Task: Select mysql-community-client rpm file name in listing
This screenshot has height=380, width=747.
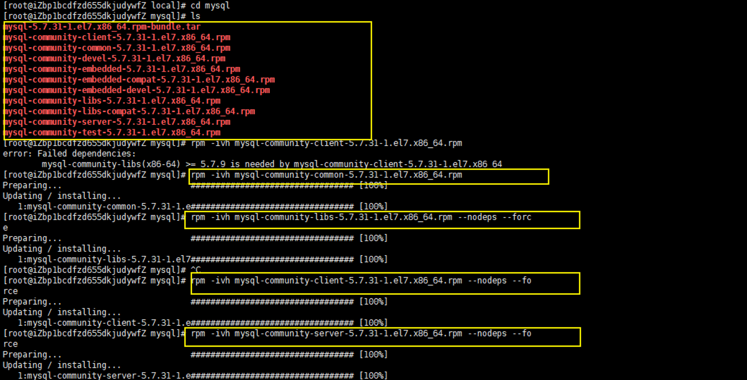Action: [x=117, y=37]
